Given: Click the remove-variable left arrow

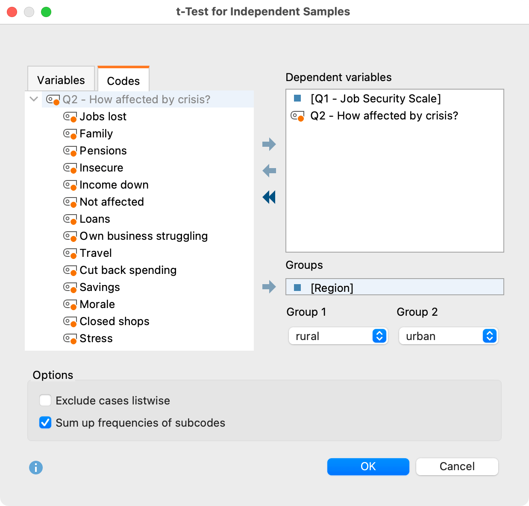Looking at the screenshot, I should pos(269,171).
